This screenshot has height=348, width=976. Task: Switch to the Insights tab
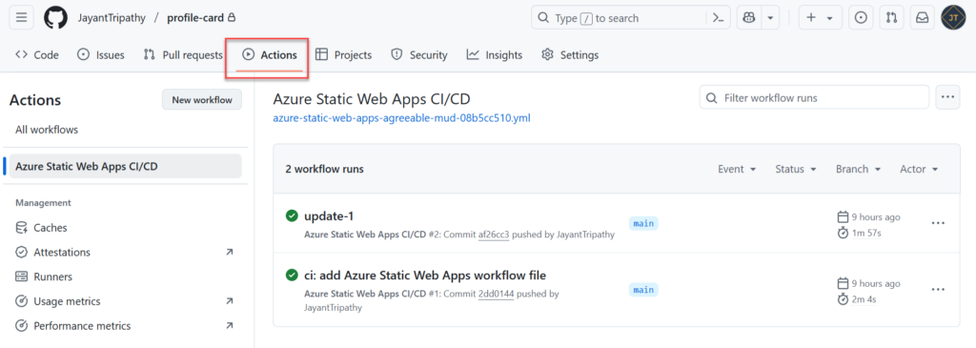pos(495,54)
